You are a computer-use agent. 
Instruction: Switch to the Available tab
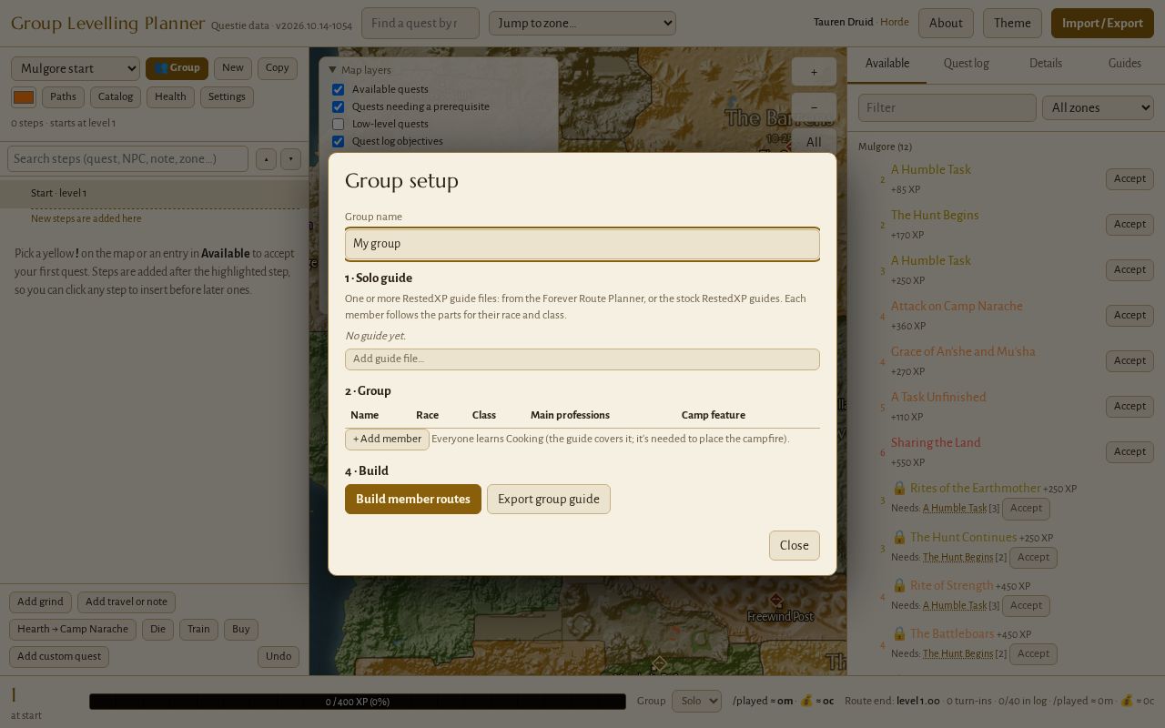[887, 64]
